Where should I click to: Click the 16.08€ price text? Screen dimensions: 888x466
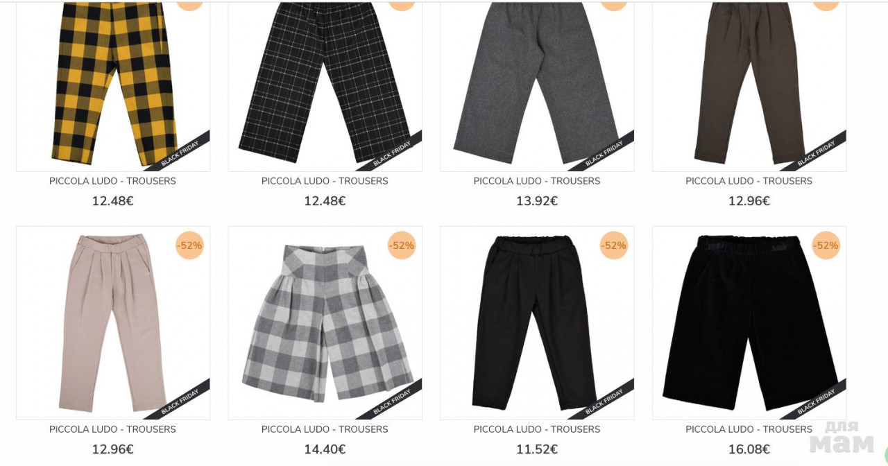(749, 449)
